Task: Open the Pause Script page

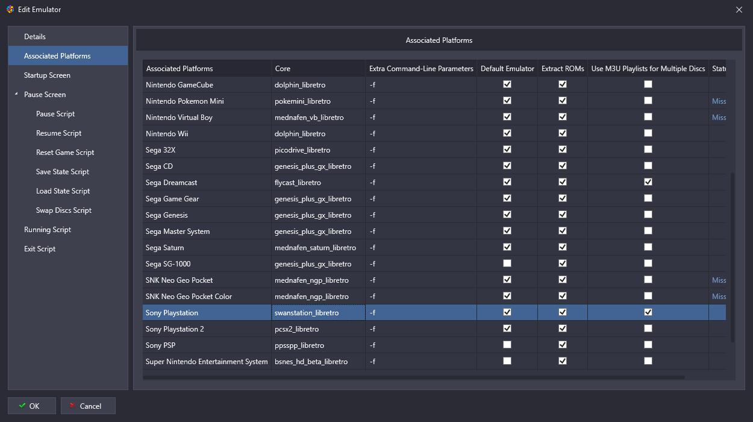Action: point(68,114)
